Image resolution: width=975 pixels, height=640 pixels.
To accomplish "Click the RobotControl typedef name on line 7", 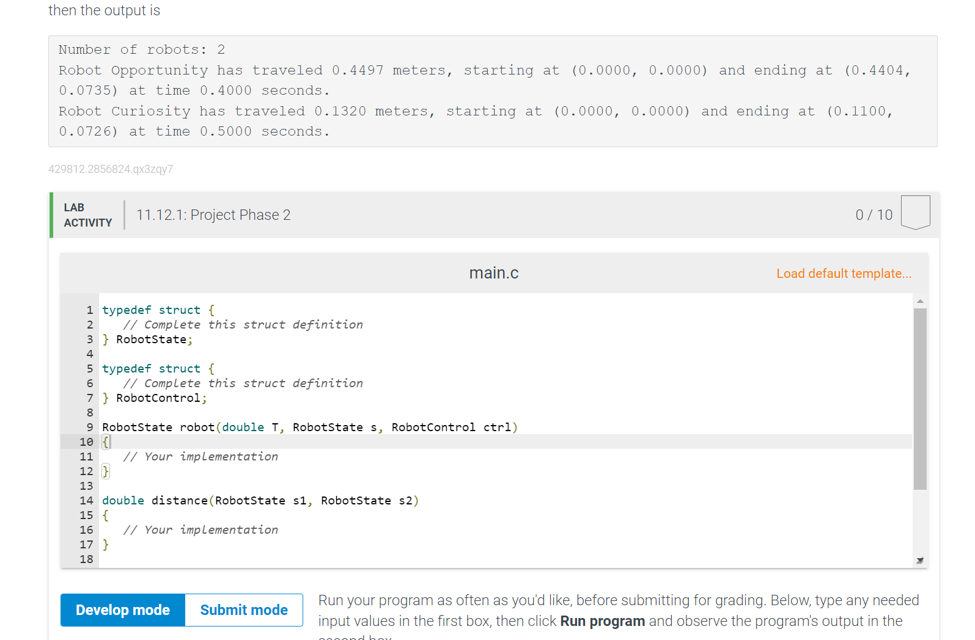I will tap(158, 398).
